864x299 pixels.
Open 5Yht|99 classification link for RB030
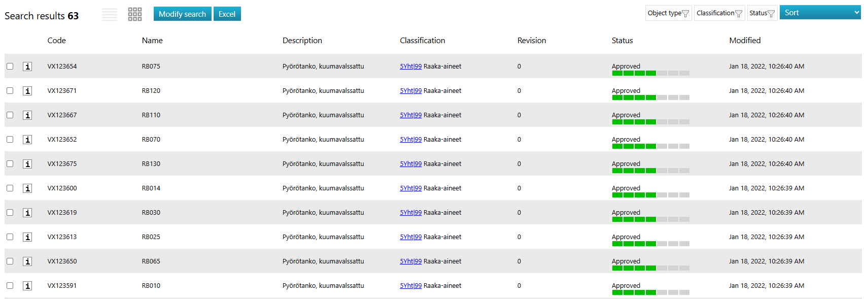(410, 213)
